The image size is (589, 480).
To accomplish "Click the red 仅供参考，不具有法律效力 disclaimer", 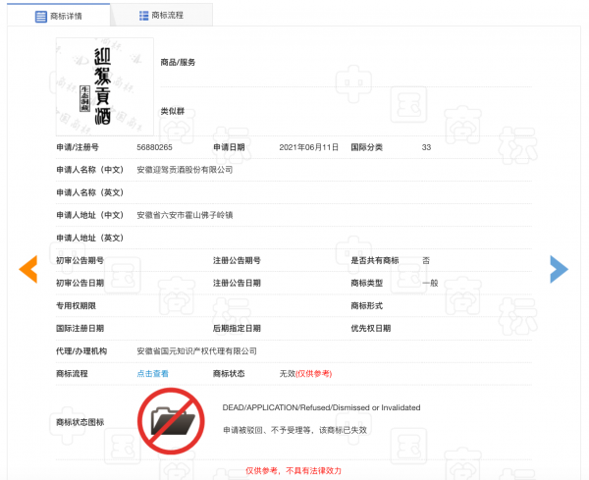I will [x=294, y=470].
